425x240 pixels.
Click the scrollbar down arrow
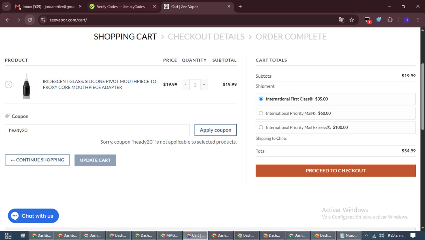click(423, 228)
